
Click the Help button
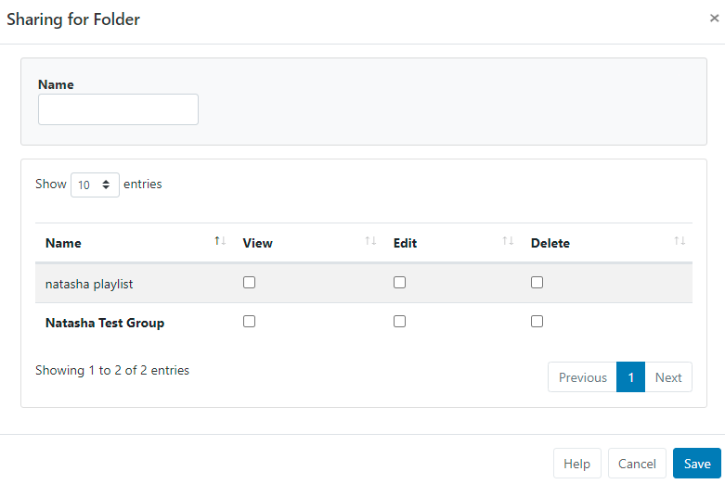coord(576,464)
